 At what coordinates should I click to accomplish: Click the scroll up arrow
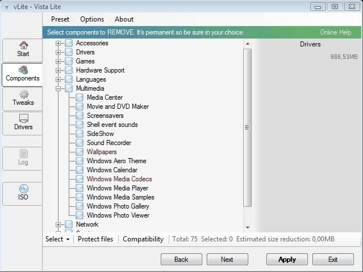(x=248, y=44)
